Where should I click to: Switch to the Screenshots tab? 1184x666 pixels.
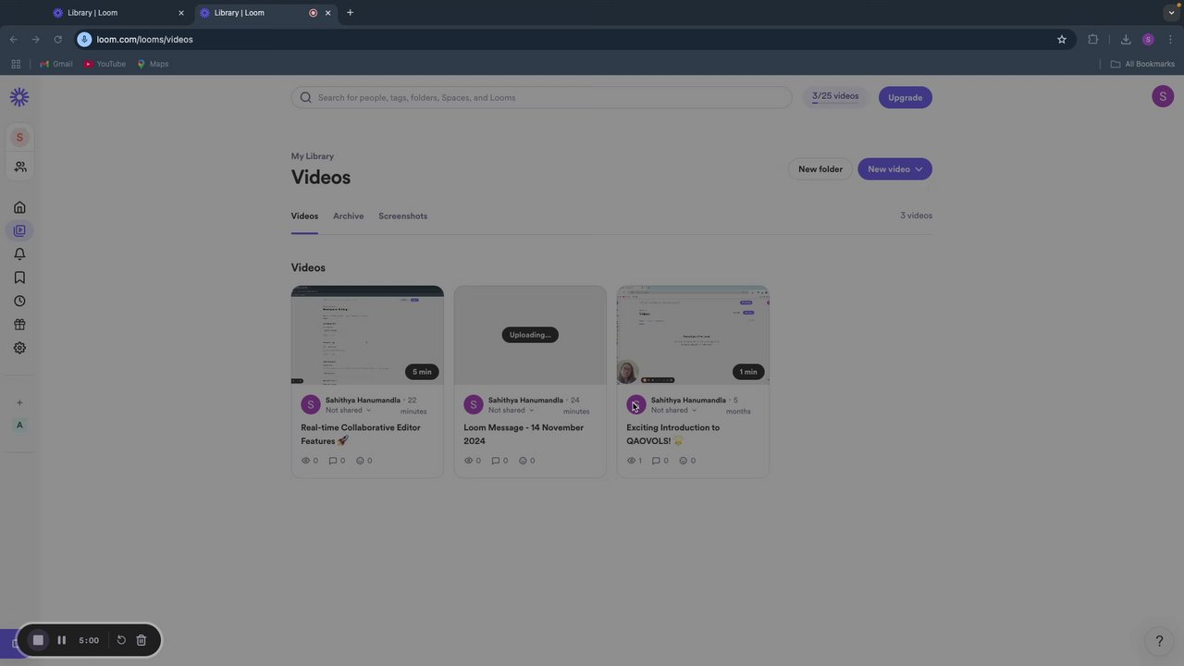402,216
